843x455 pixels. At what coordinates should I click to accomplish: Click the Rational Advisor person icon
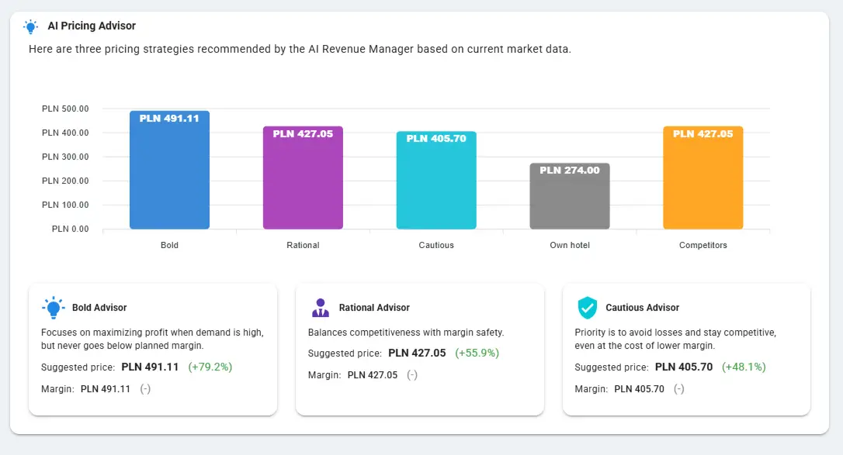click(x=320, y=308)
